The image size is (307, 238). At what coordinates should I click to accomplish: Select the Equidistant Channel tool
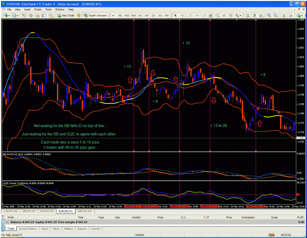click(210, 15)
